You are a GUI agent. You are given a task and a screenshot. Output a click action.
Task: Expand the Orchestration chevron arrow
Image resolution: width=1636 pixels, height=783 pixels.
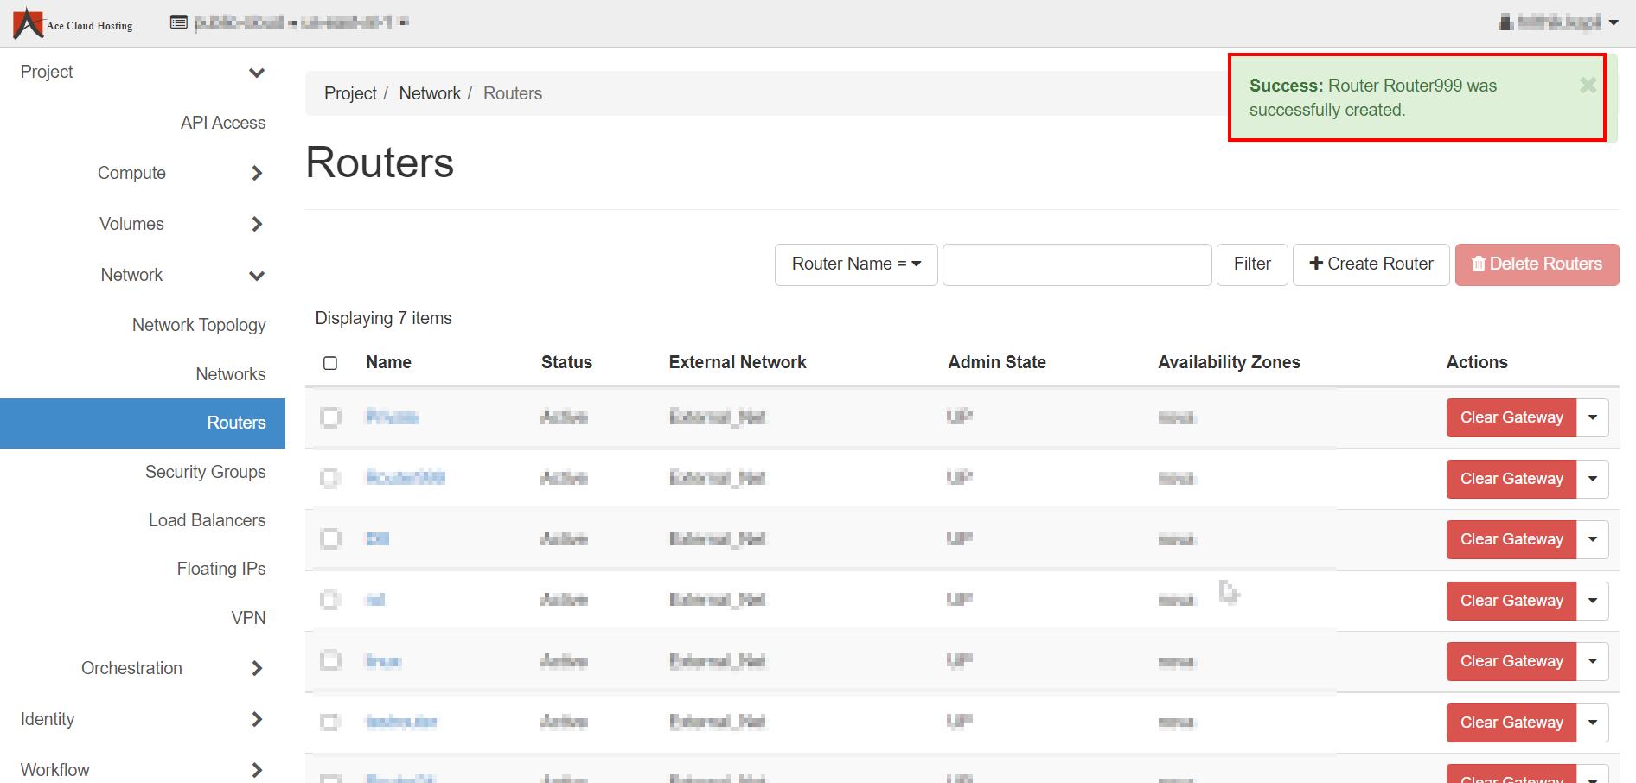256,669
